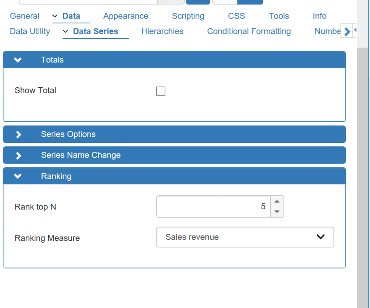Click the down arrow to decrease Rank top N
The image size is (370, 308).
(x=277, y=212)
